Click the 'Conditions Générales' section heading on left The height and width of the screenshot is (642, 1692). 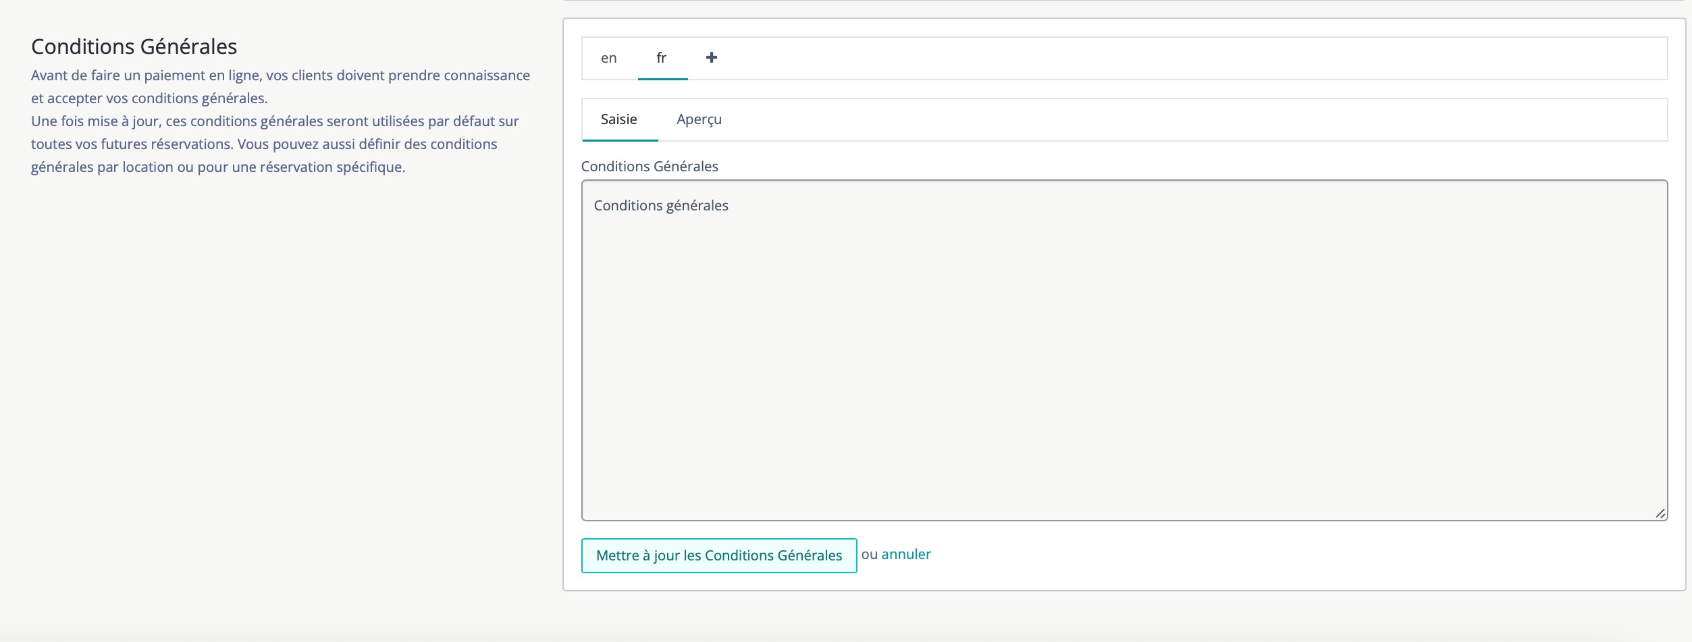click(x=134, y=47)
